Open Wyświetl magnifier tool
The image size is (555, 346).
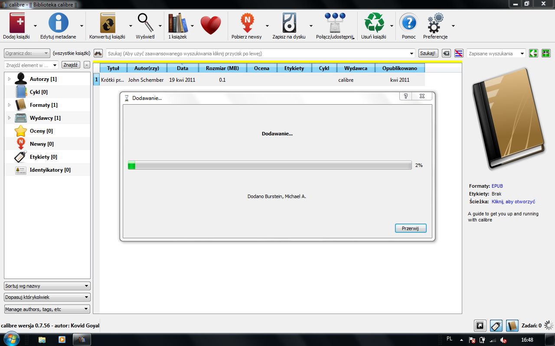tap(145, 23)
